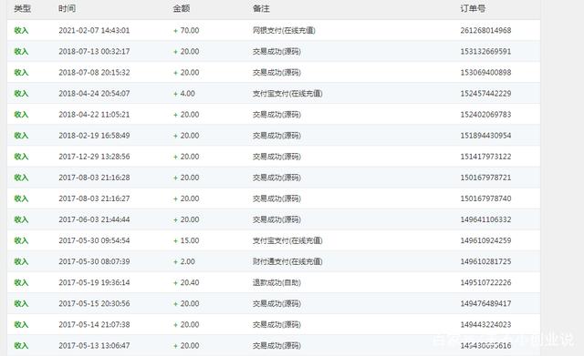
Task: Select the 订单号 column header
Action: [x=473, y=8]
